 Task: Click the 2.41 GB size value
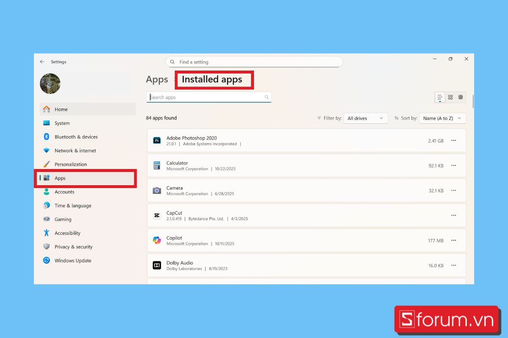click(436, 141)
